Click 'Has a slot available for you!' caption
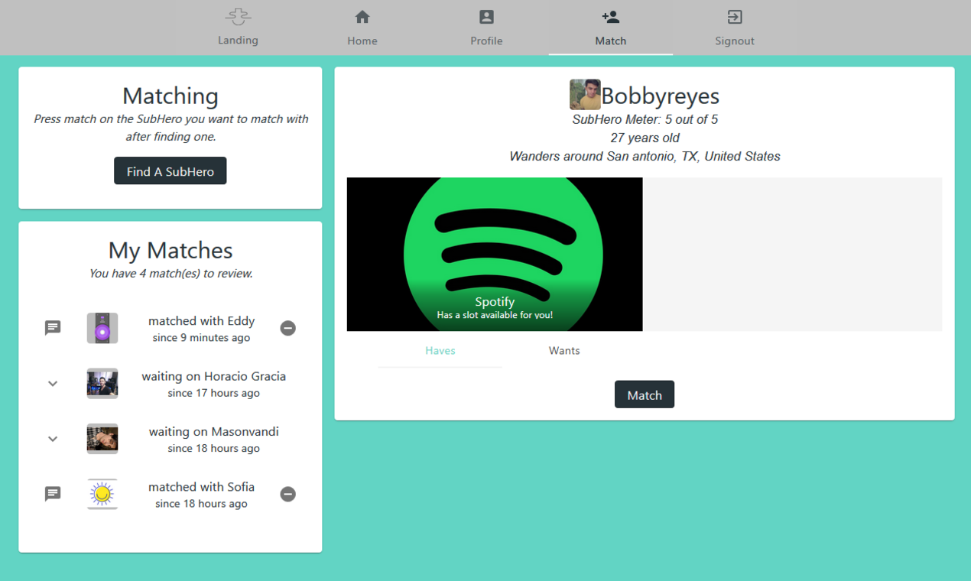 pyautogui.click(x=495, y=315)
